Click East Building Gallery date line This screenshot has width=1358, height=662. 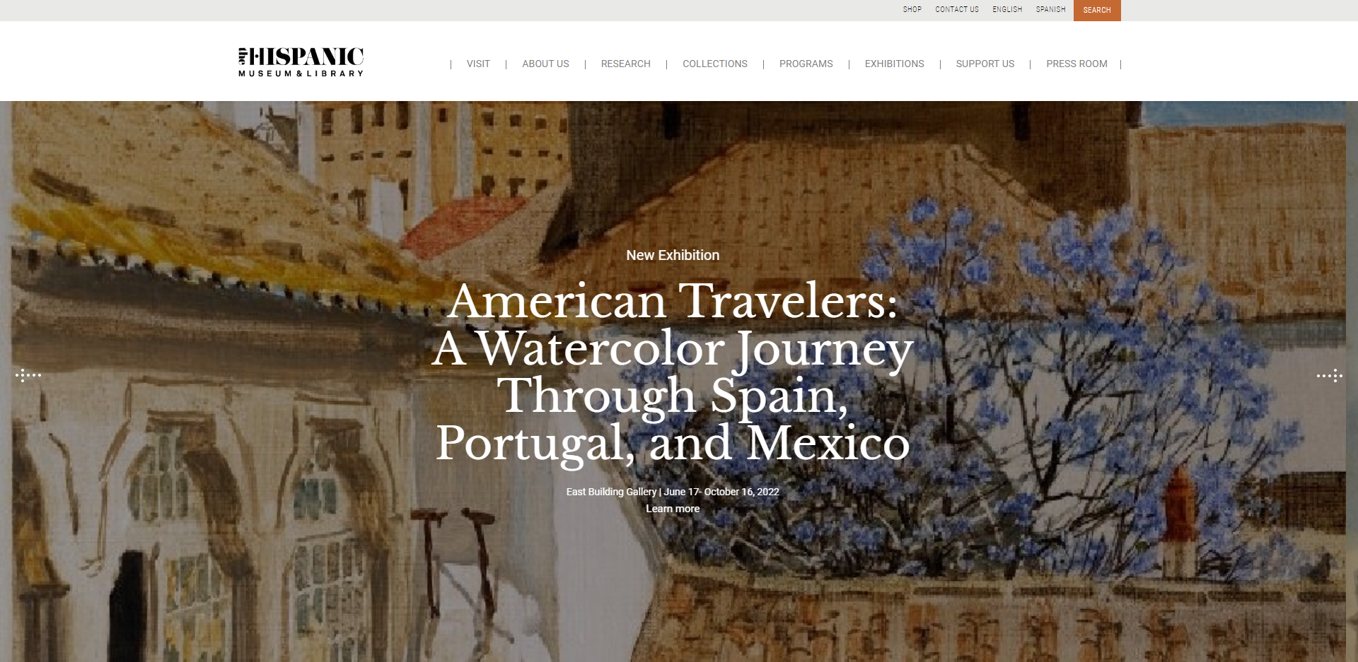673,492
